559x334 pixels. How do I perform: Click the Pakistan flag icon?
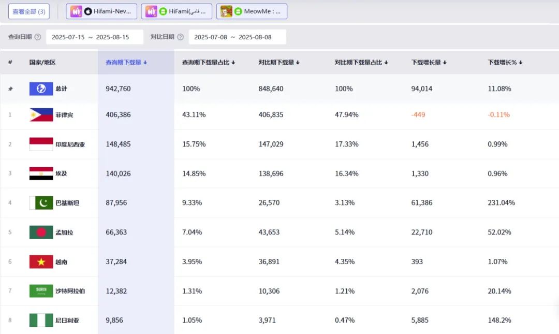pyautogui.click(x=41, y=203)
